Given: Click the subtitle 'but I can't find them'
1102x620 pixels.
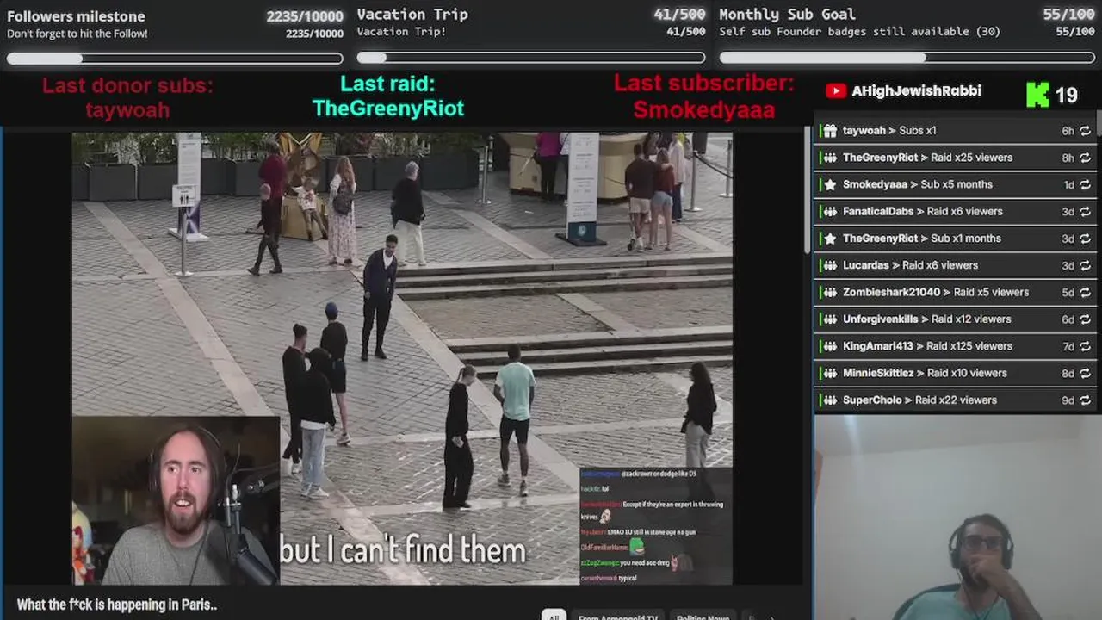Looking at the screenshot, I should point(403,551).
